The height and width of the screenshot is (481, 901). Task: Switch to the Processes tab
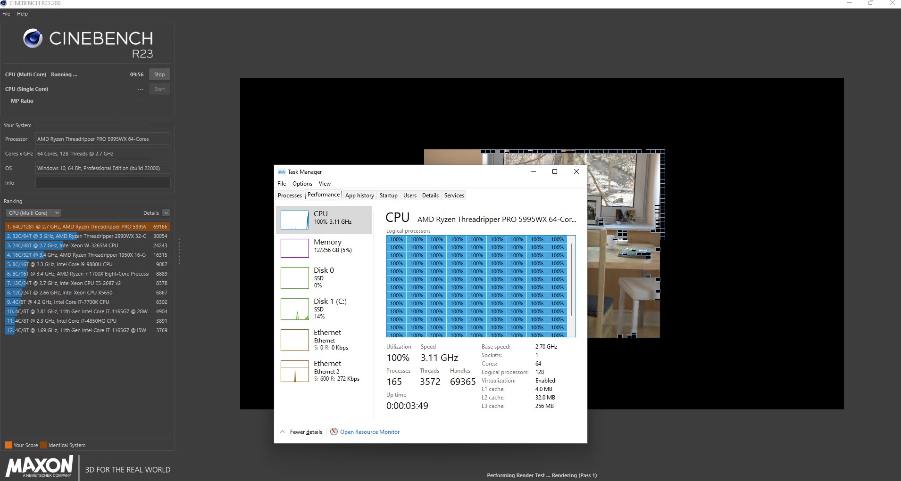coord(290,196)
